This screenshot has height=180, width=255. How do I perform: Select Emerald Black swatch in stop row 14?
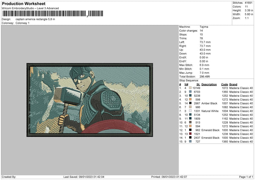190,138
